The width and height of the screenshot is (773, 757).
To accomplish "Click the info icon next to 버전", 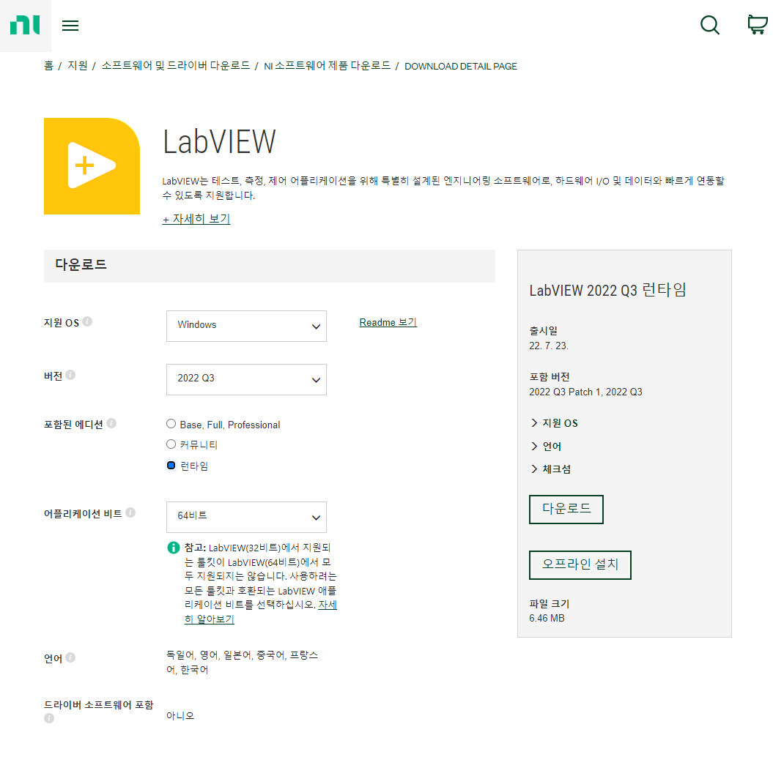I will pos(70,373).
